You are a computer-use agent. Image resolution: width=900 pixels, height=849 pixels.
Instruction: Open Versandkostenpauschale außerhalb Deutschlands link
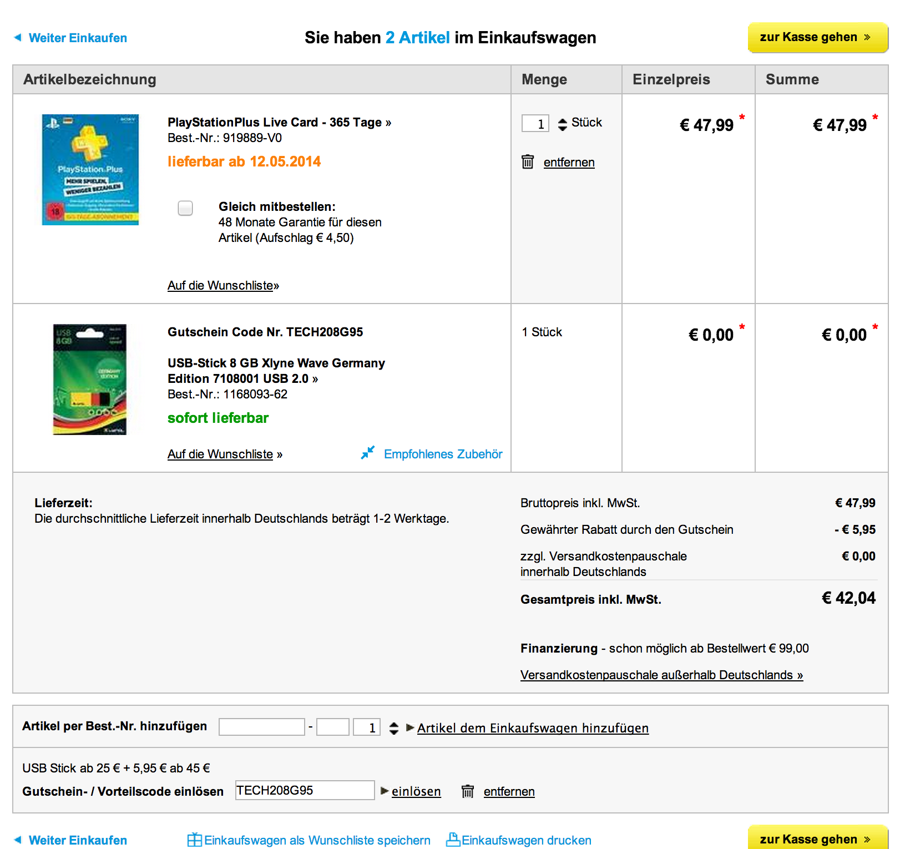661,675
